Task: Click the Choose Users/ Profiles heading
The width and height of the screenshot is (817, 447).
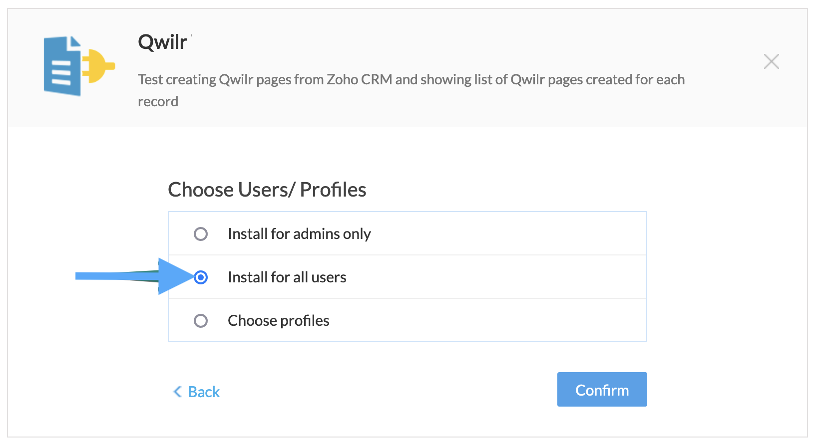Action: pyautogui.click(x=267, y=190)
